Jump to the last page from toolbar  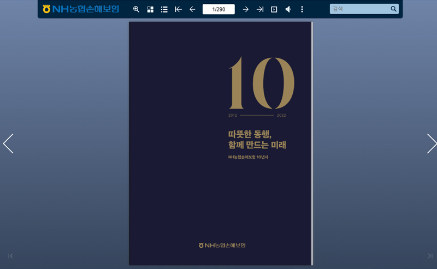pyautogui.click(x=260, y=9)
